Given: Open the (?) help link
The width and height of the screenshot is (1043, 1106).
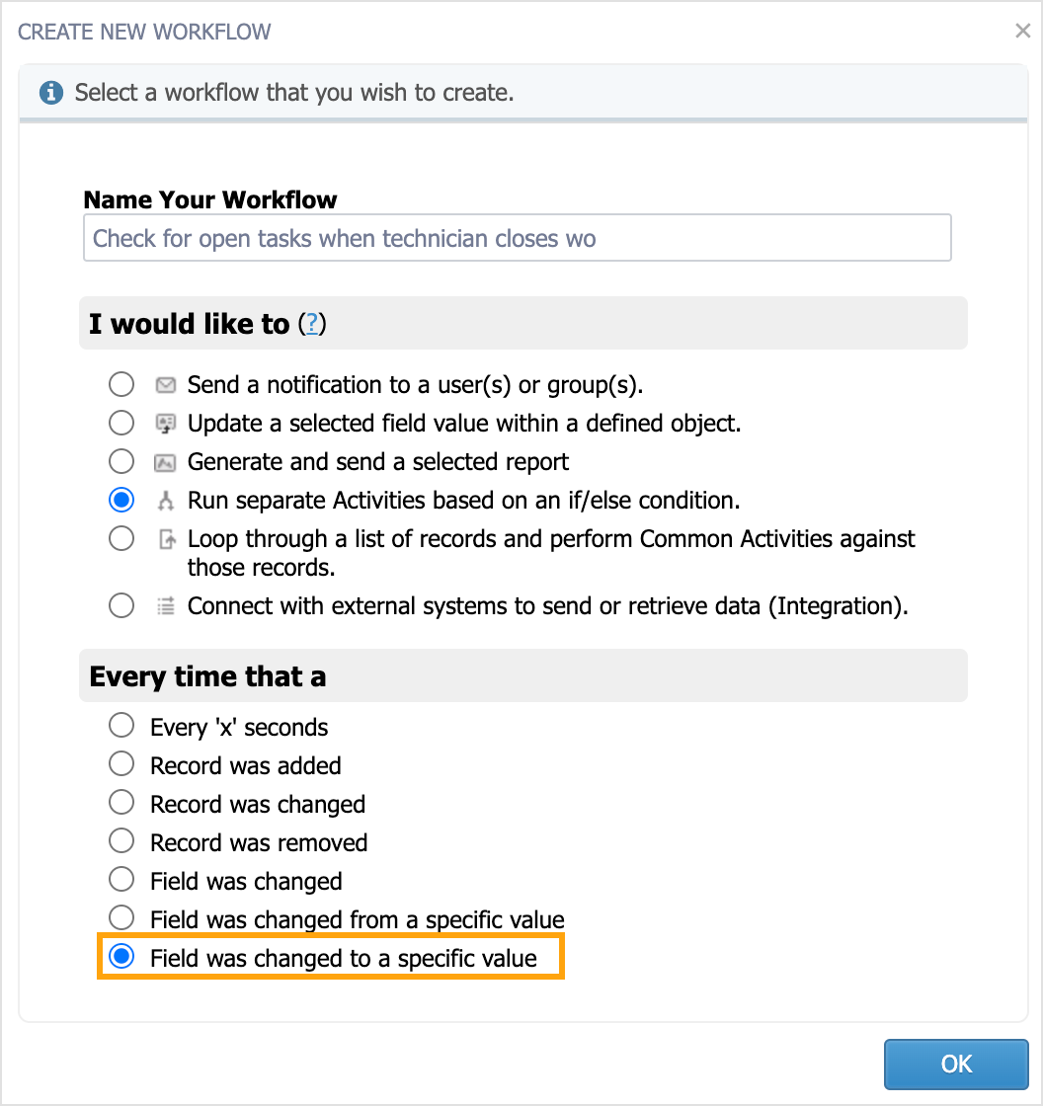Looking at the screenshot, I should tap(312, 324).
